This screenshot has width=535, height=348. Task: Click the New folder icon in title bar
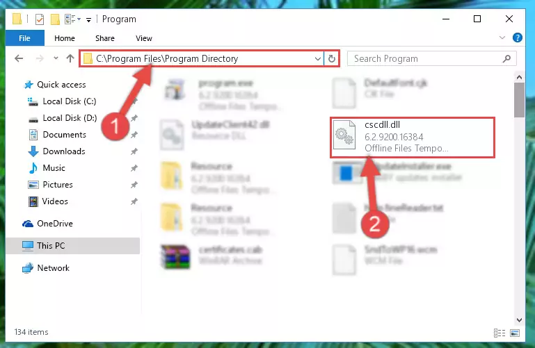point(55,19)
